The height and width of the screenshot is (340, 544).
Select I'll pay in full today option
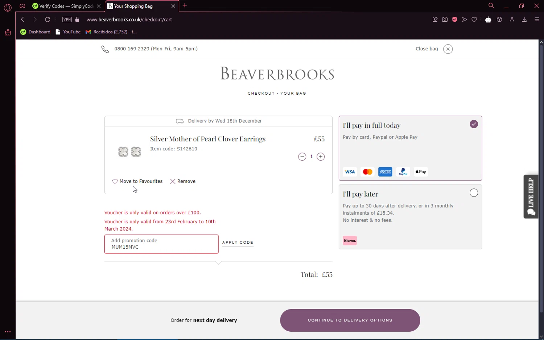[410, 148]
